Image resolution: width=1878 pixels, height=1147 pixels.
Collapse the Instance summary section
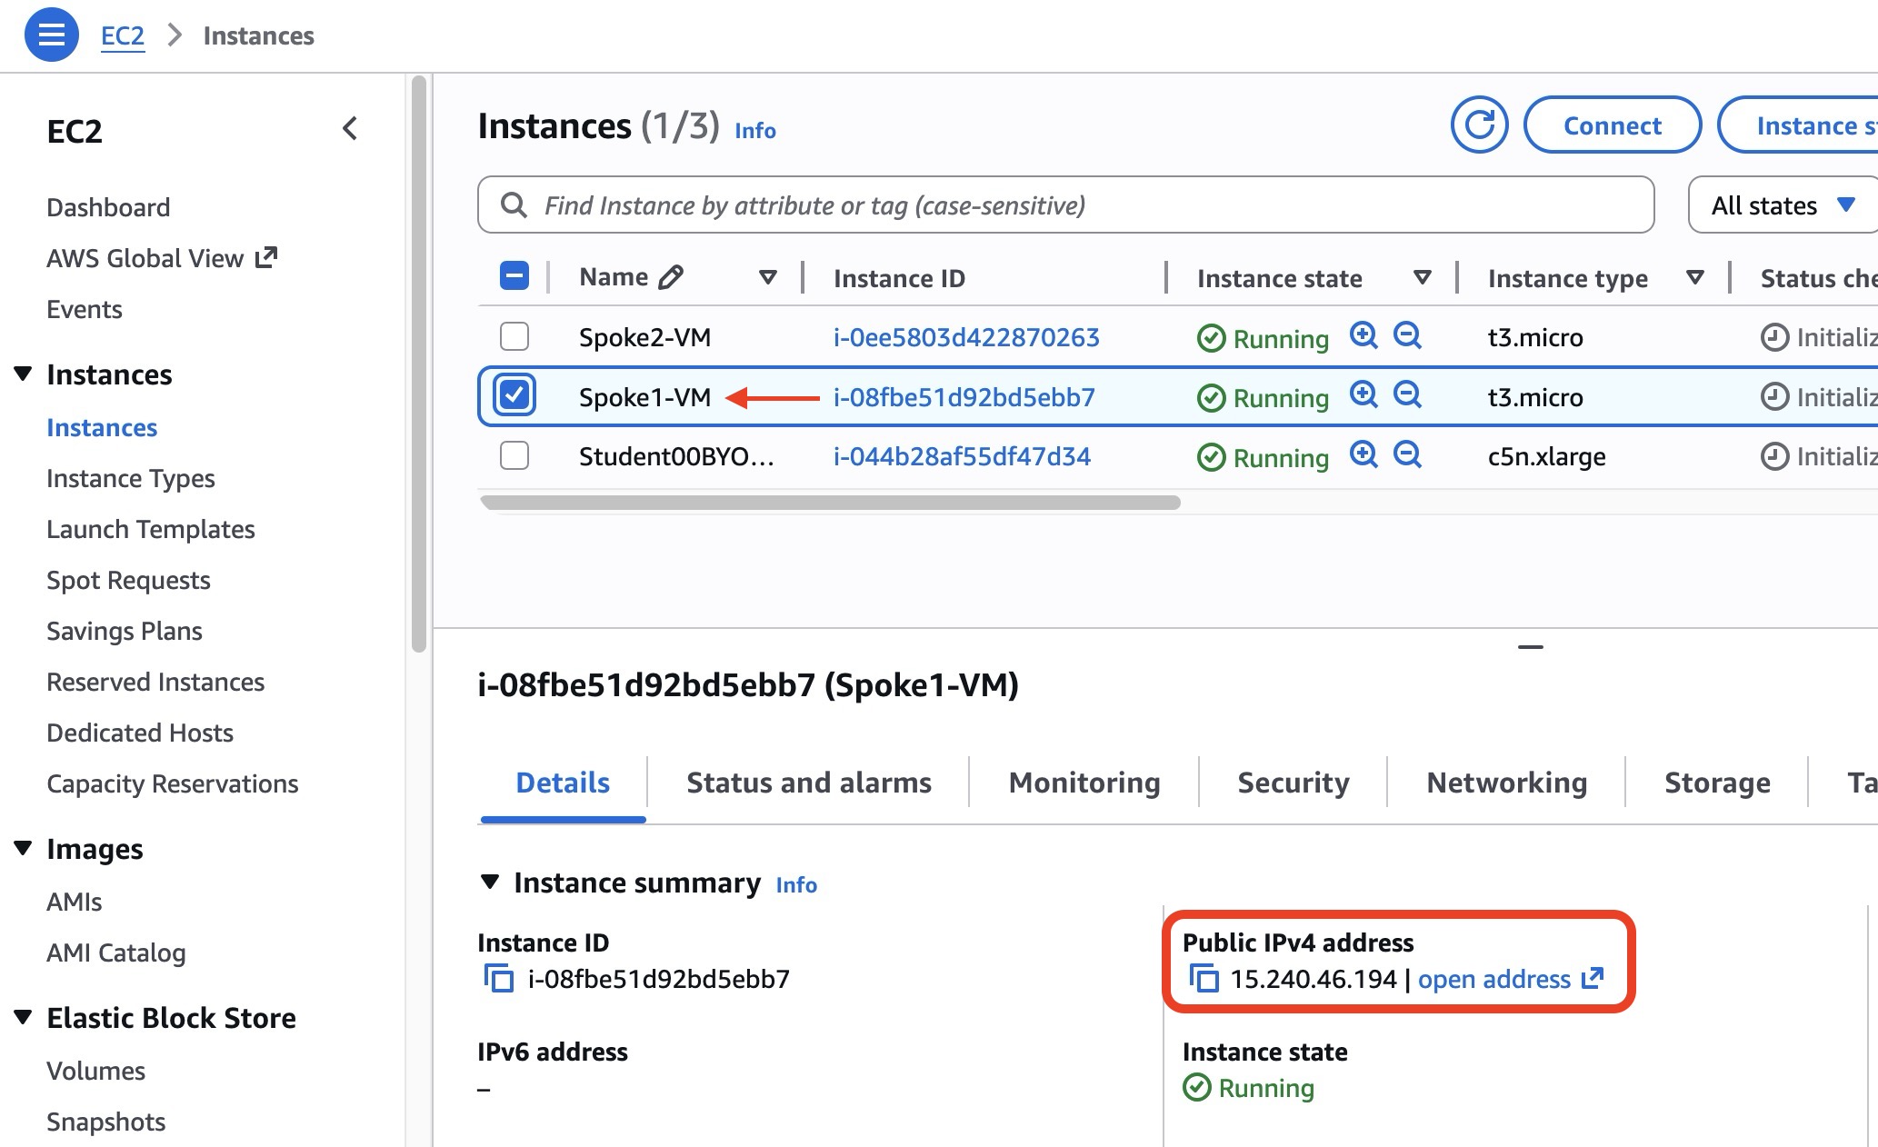point(490,882)
